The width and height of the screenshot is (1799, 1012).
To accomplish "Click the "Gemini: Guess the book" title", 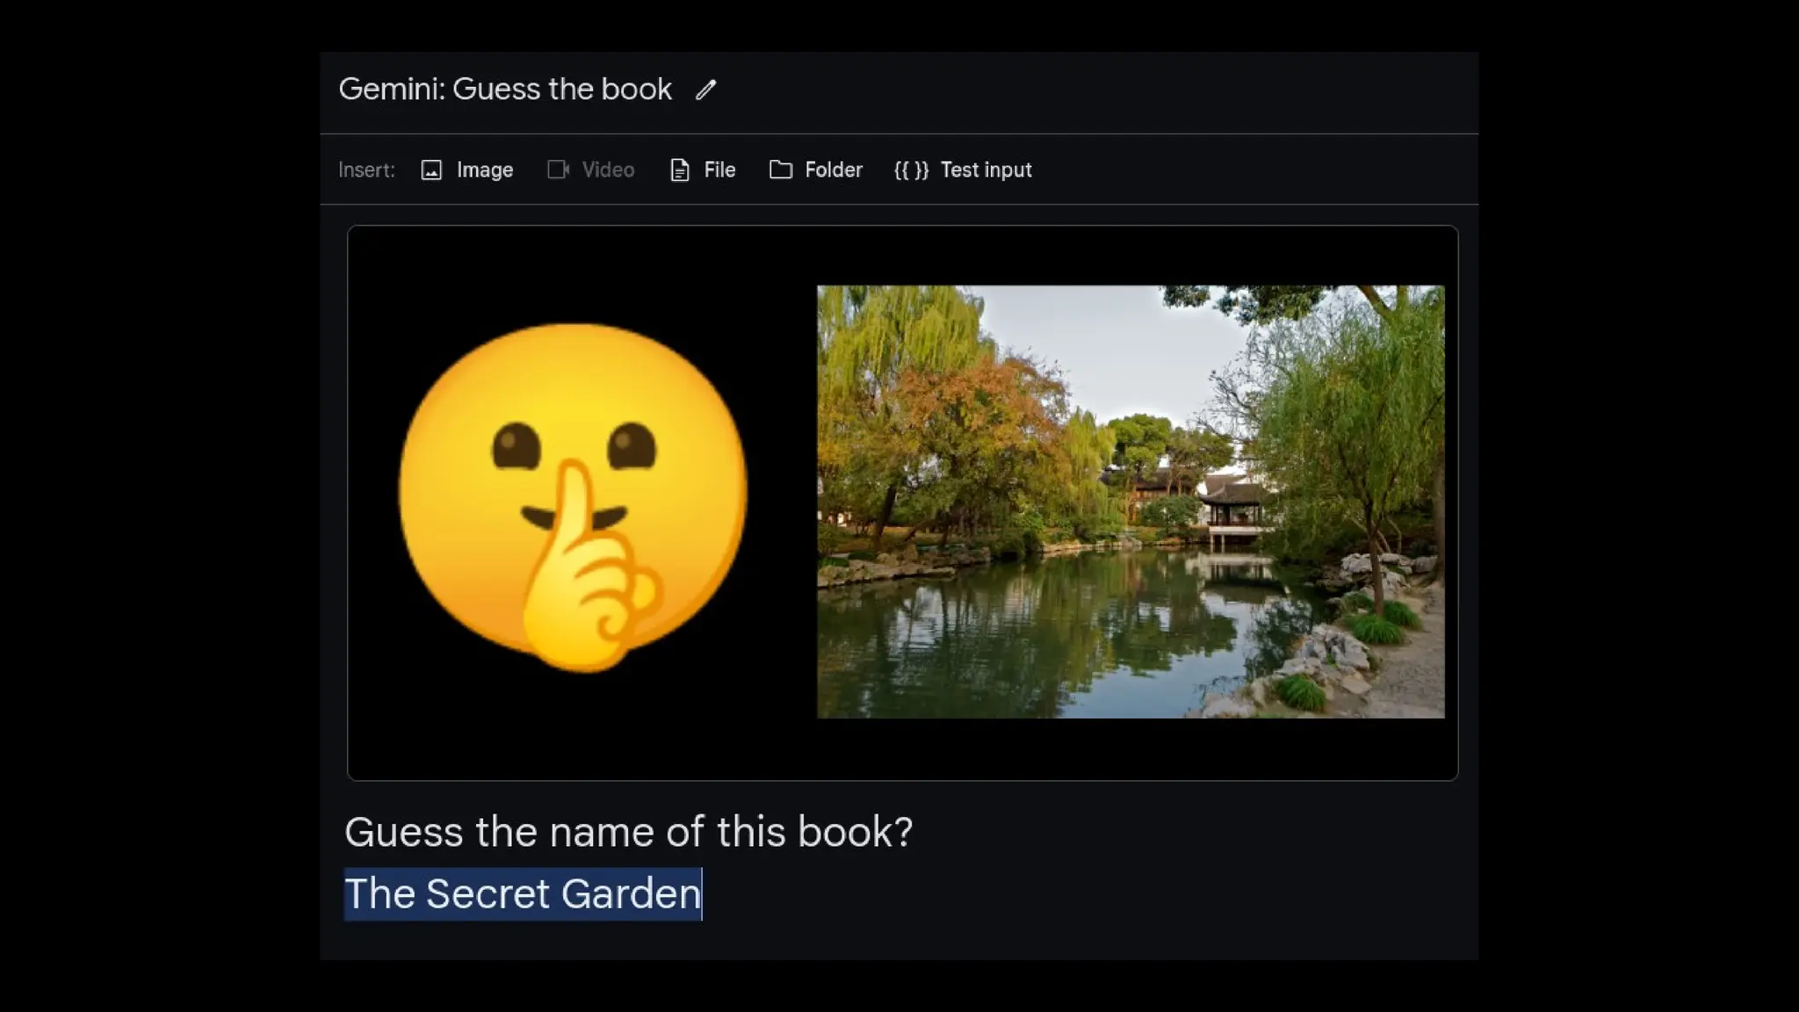I will pos(505,90).
